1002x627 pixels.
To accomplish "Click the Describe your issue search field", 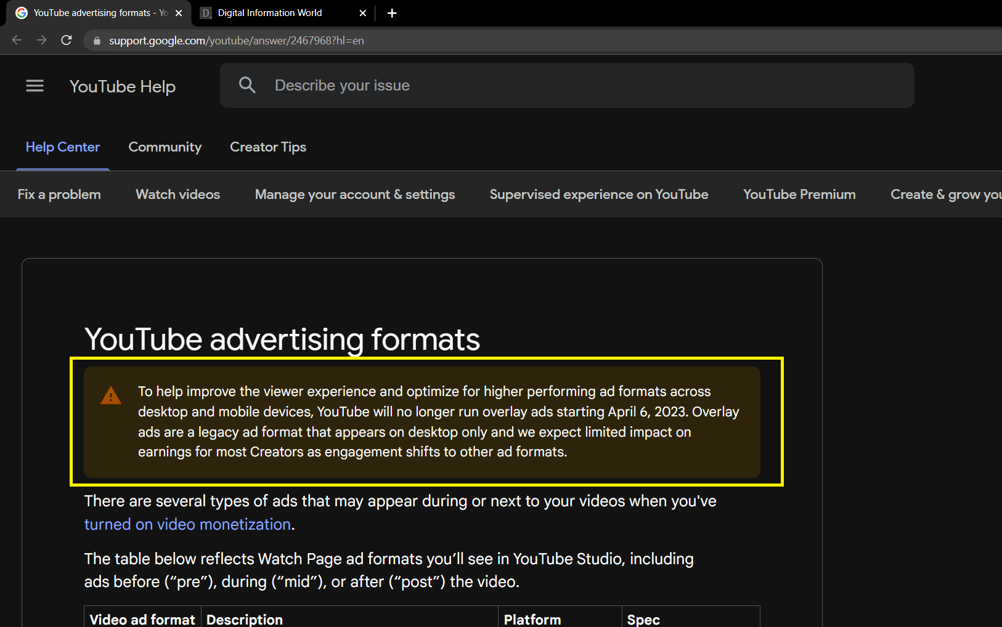I will point(567,86).
